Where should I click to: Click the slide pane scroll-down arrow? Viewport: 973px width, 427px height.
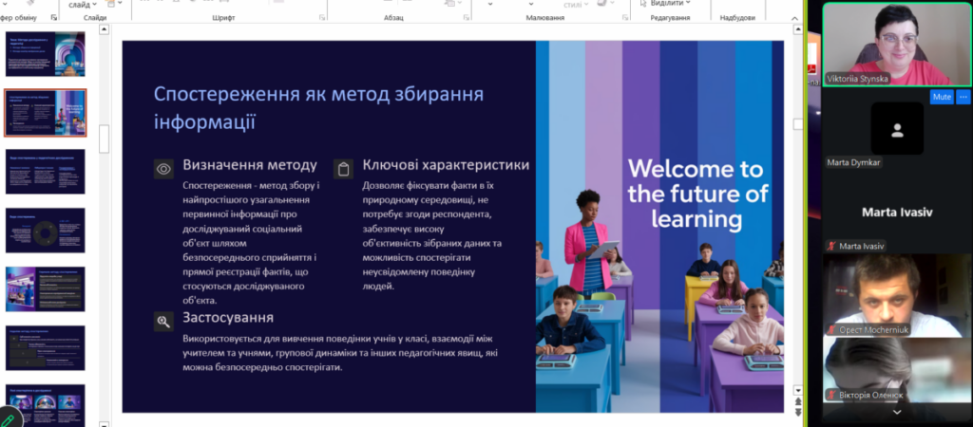pyautogui.click(x=798, y=390)
